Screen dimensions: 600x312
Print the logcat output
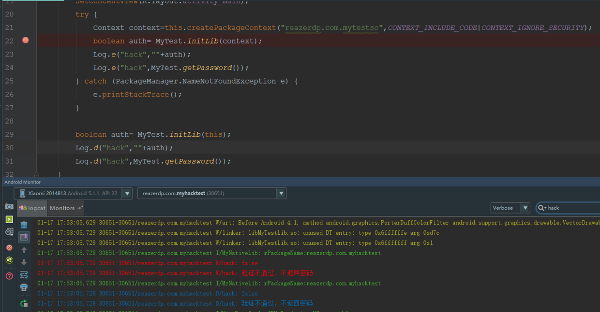24,287
